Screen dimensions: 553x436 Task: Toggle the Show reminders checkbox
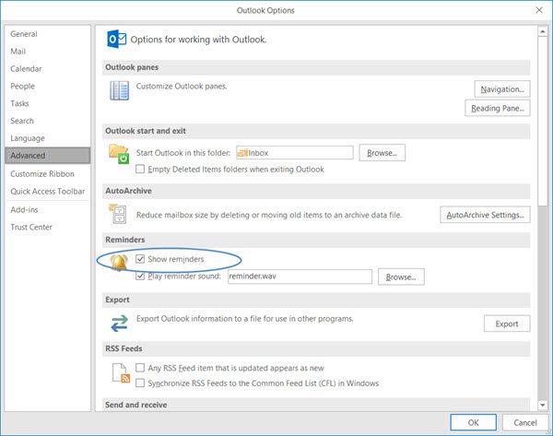point(140,260)
